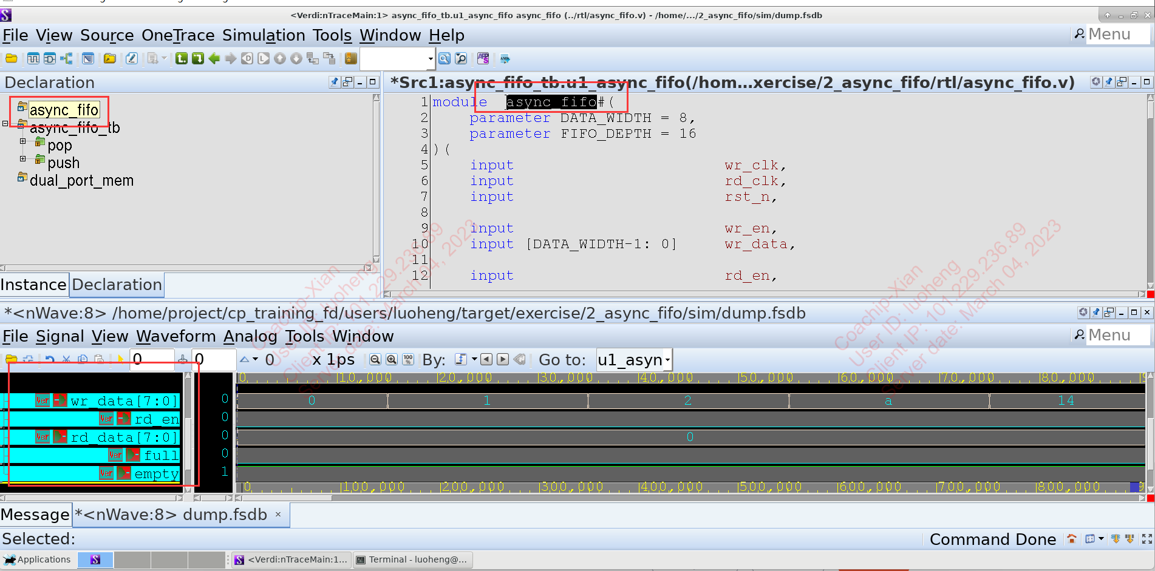Click gray 'L' load icon in toolbar
Viewport: 1155px width, 571px height.
pos(263,58)
